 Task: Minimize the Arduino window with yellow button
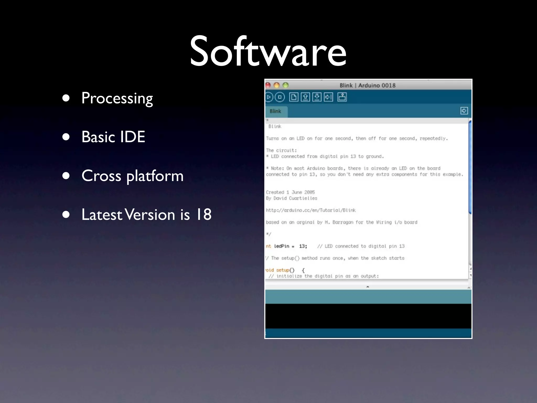click(x=277, y=85)
